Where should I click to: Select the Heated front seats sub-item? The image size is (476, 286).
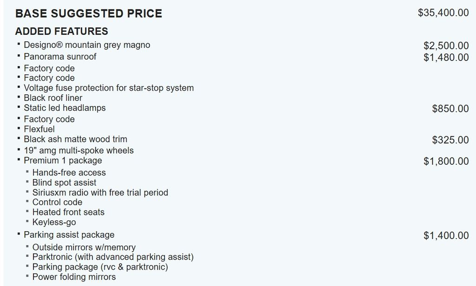click(68, 212)
